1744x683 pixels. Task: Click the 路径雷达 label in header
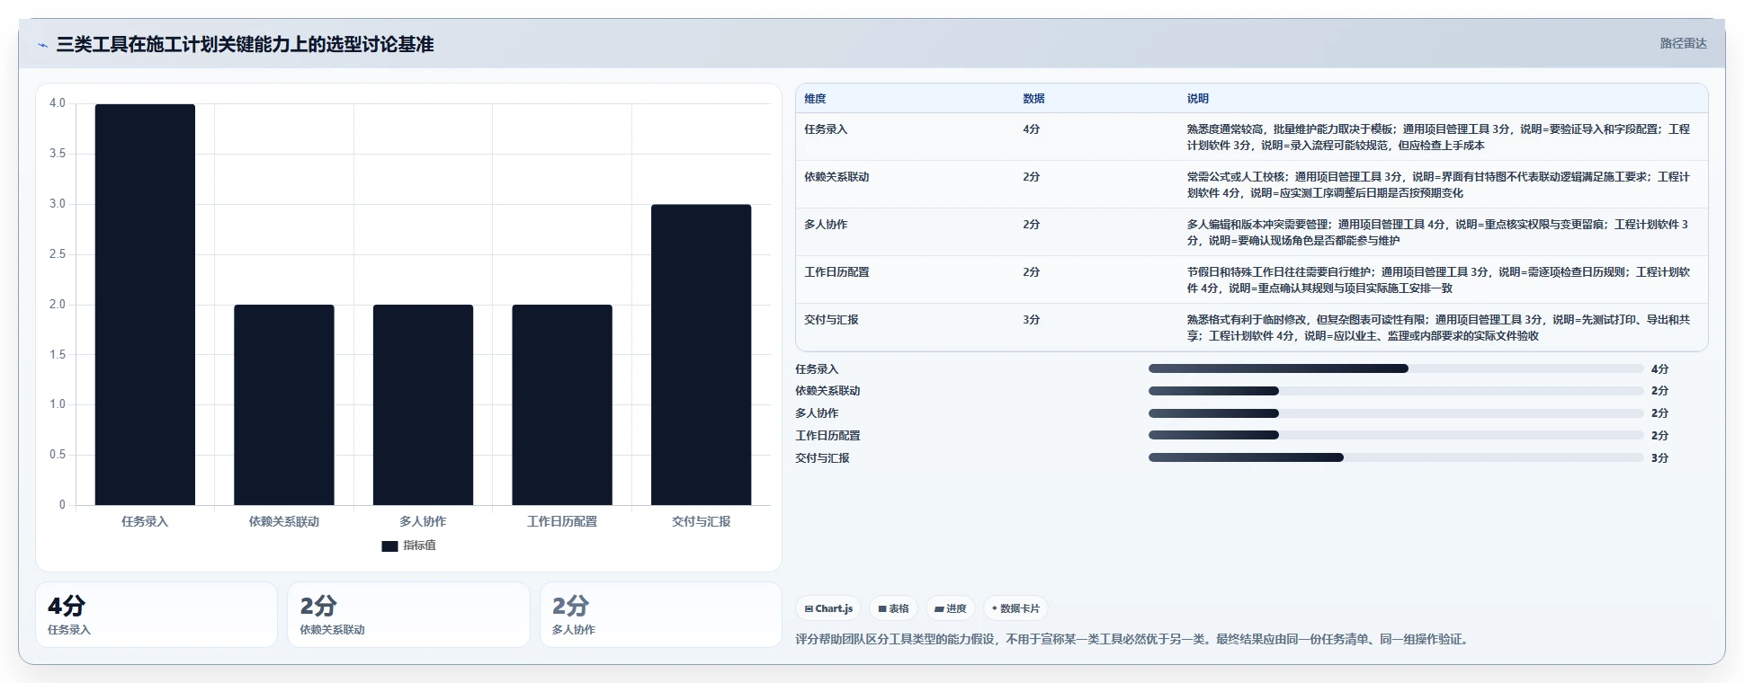pyautogui.click(x=1683, y=43)
